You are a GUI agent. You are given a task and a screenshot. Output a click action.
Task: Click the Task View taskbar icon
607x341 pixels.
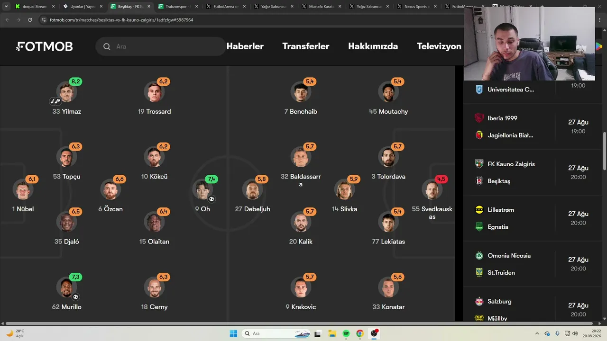(x=318, y=333)
